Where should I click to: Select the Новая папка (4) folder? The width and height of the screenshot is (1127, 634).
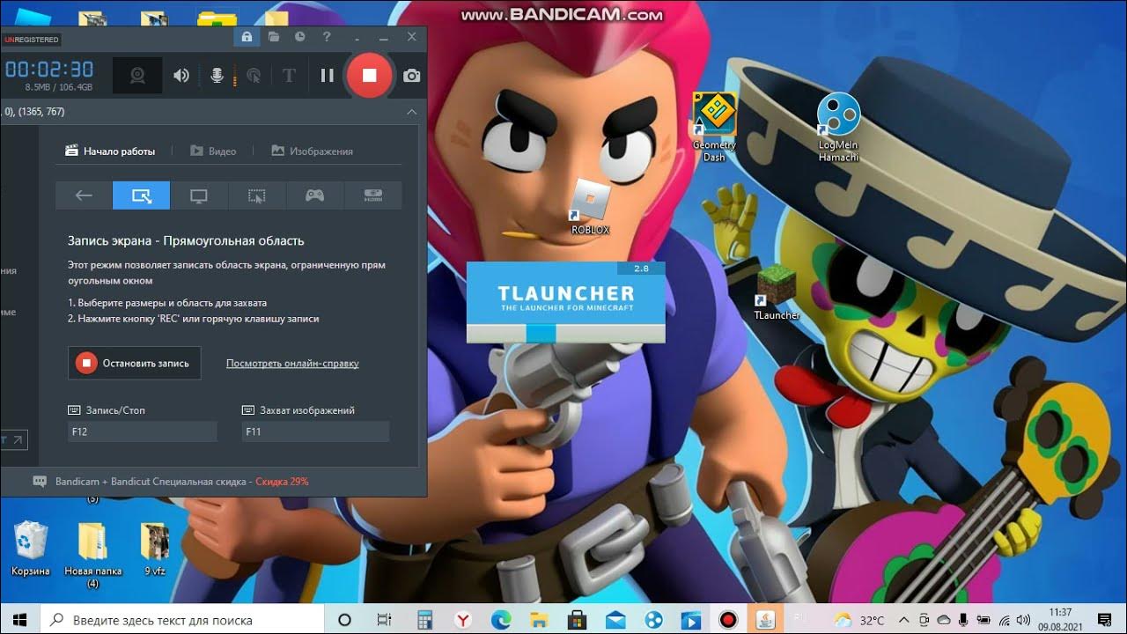pos(92,555)
